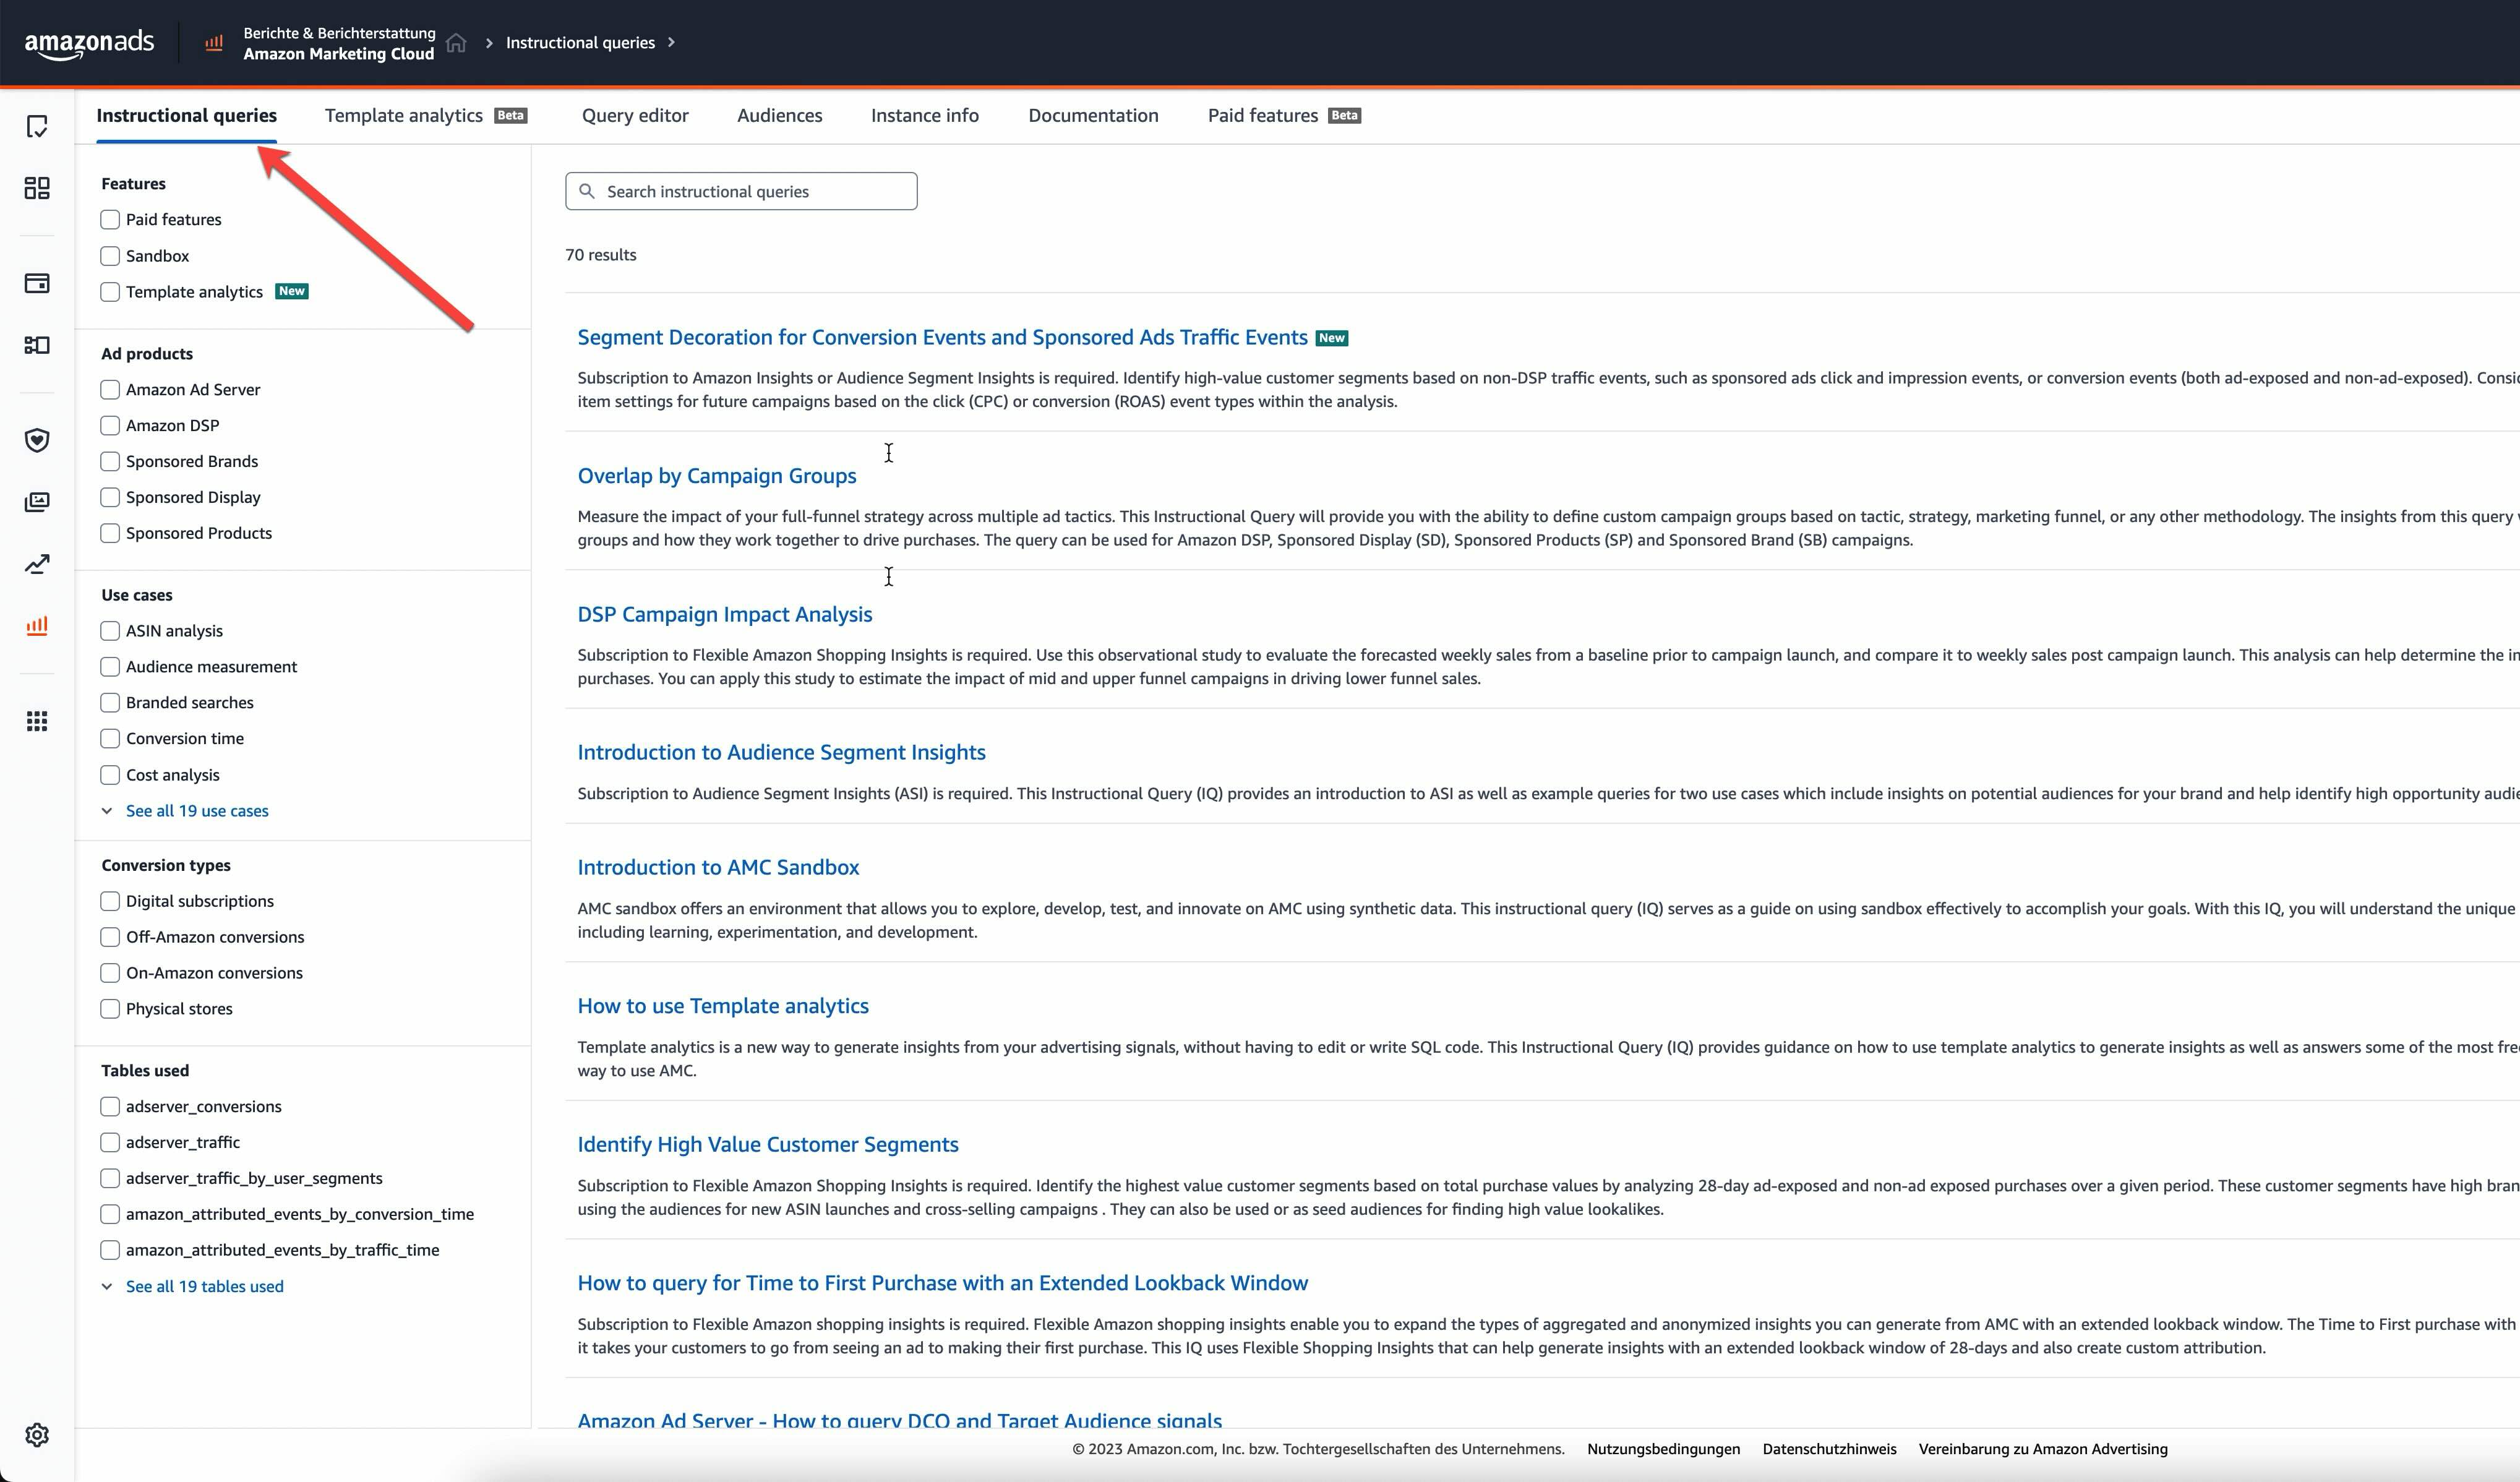Open How to use Template analytics
2520x1482 pixels.
pos(723,1006)
